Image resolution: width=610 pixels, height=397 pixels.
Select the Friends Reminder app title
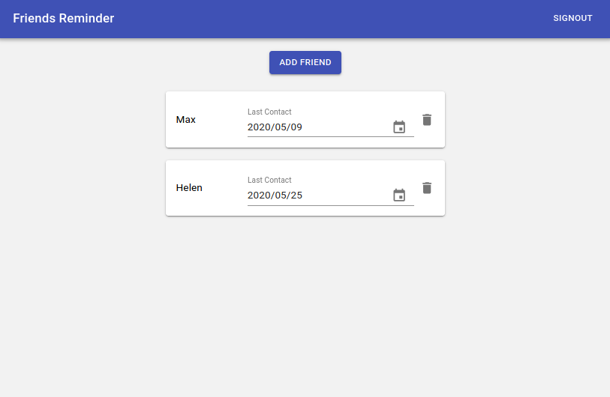pos(64,18)
